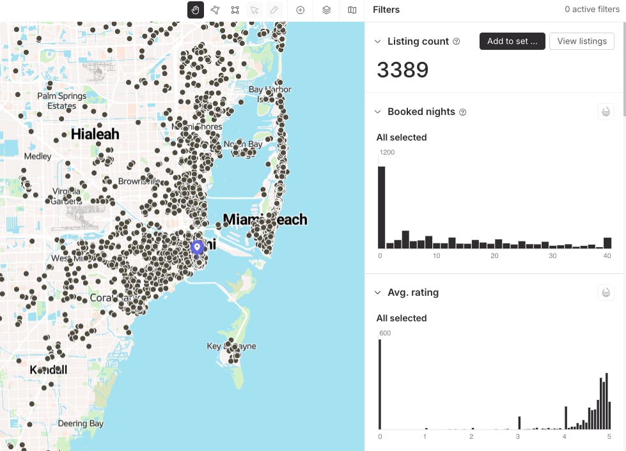
Task: Click the 3389 listing count value
Action: click(x=402, y=70)
